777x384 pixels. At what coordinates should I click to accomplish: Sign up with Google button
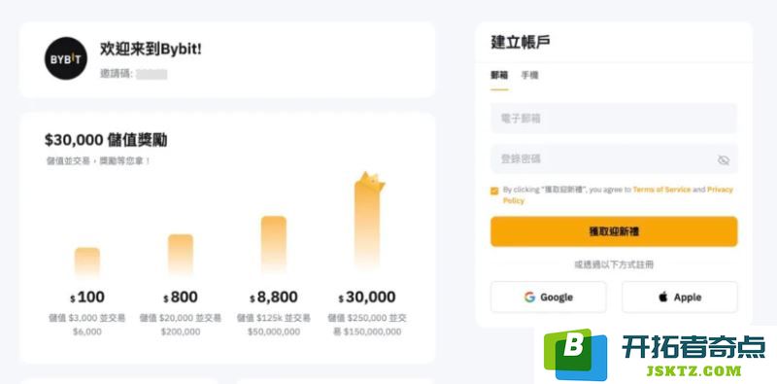[548, 297]
